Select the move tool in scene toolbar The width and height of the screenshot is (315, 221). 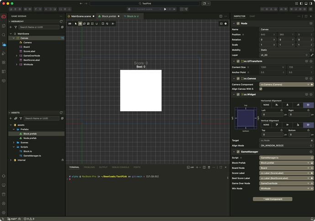80,23
